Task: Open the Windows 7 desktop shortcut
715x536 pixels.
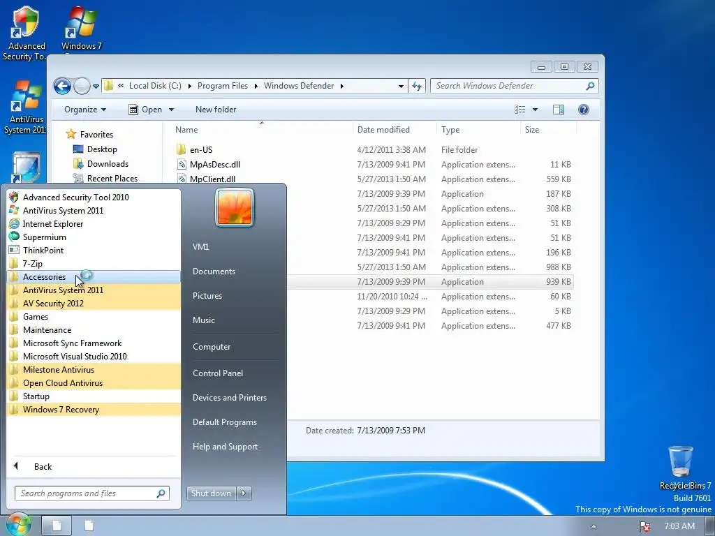Action: click(x=82, y=28)
